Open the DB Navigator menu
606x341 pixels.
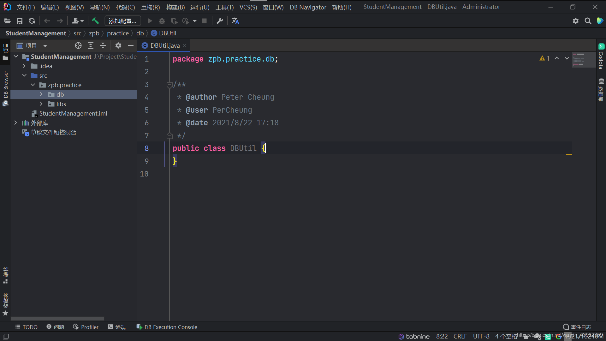click(308, 7)
